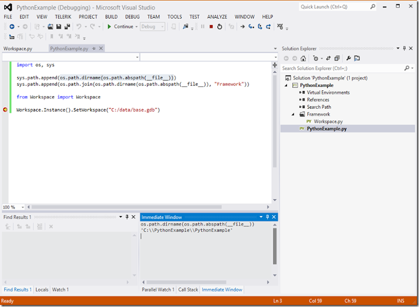
Task: Click the Restart debugging icon
Action: (219, 26)
